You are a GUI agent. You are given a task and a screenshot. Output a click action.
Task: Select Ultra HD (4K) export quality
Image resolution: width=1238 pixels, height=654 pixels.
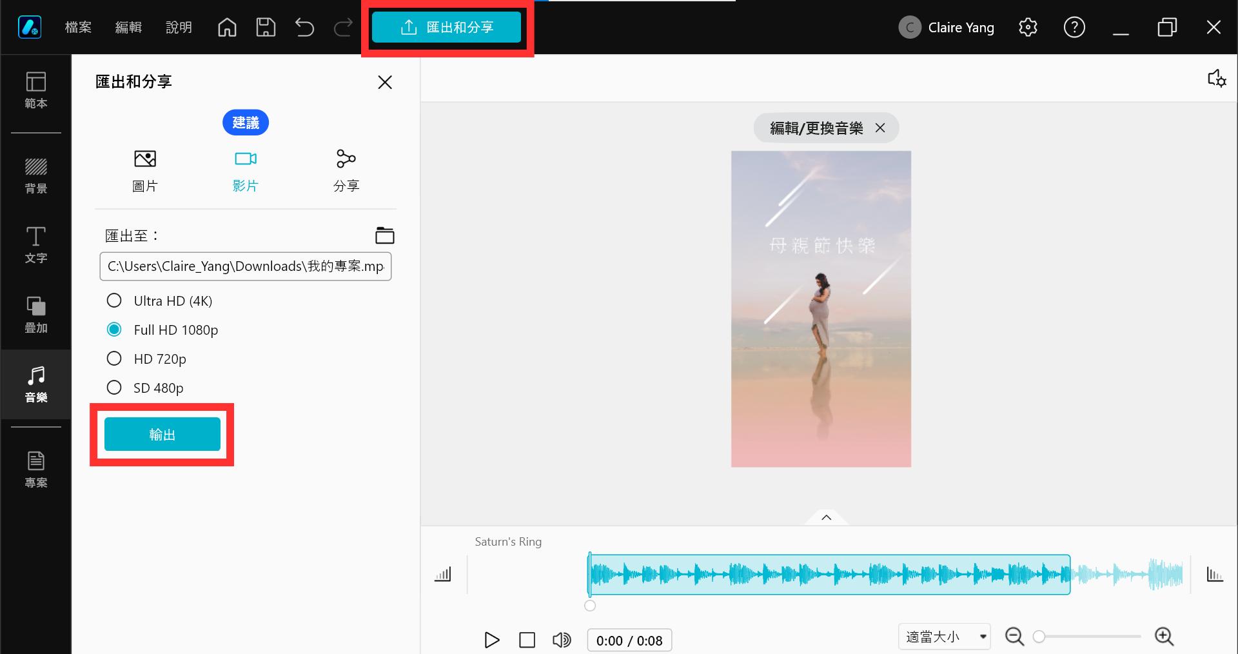(x=114, y=300)
